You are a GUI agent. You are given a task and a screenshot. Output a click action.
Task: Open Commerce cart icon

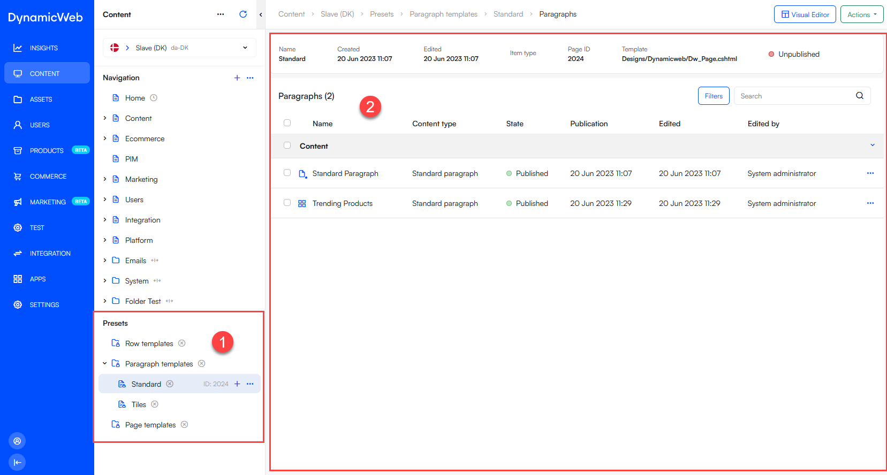[x=18, y=177]
